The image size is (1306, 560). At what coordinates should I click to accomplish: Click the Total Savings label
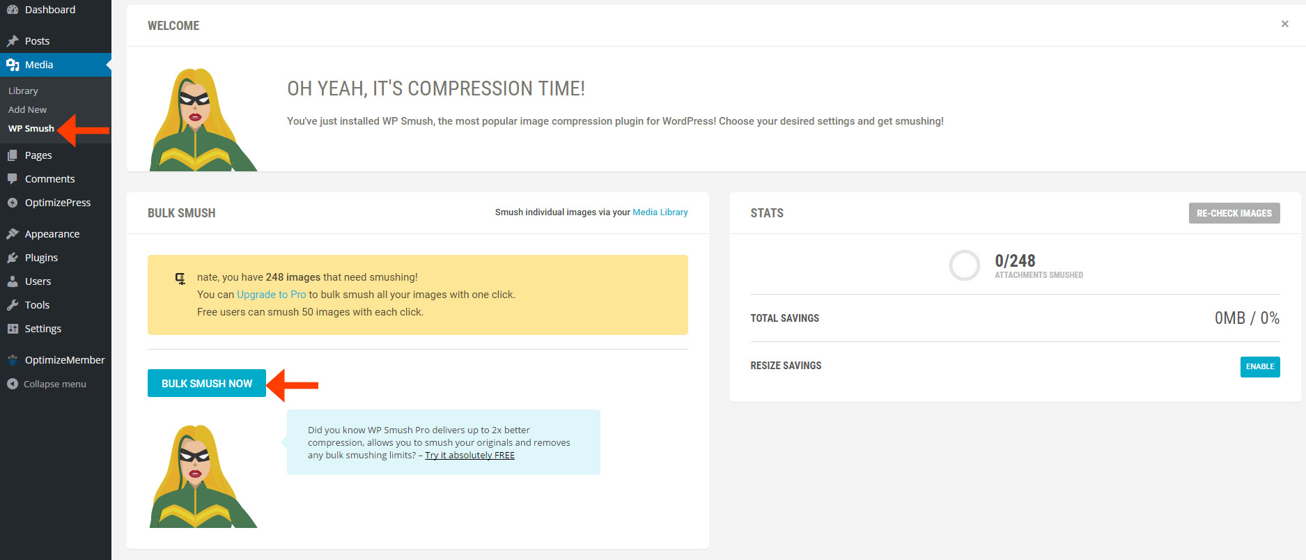[785, 318]
